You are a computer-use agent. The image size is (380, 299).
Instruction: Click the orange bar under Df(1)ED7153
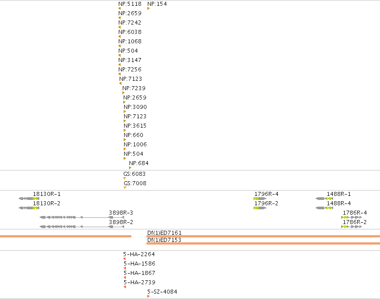(263, 243)
